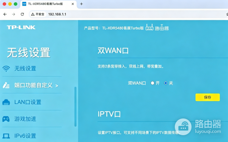The width and height of the screenshot is (228, 142).
Task: Click the green maximize window button
Action: coord(16,4)
